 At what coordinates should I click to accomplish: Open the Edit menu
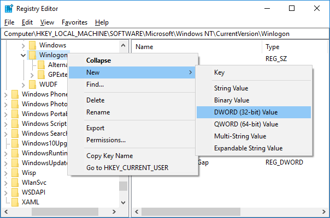coord(27,22)
